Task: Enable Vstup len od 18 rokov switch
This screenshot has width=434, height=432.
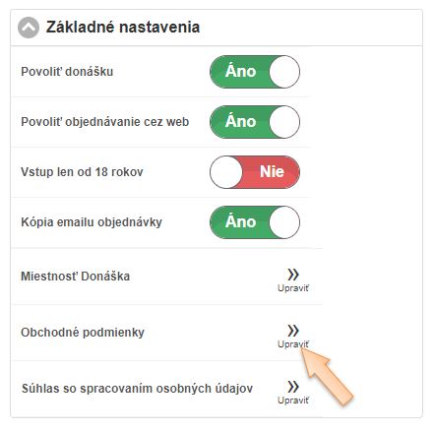Action: [255, 172]
